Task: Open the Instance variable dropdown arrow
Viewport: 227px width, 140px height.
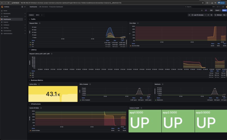Action: pyautogui.click(x=43, y=15)
